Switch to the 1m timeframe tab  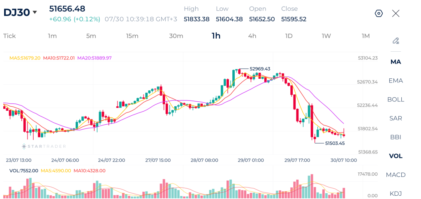pyautogui.click(x=52, y=36)
